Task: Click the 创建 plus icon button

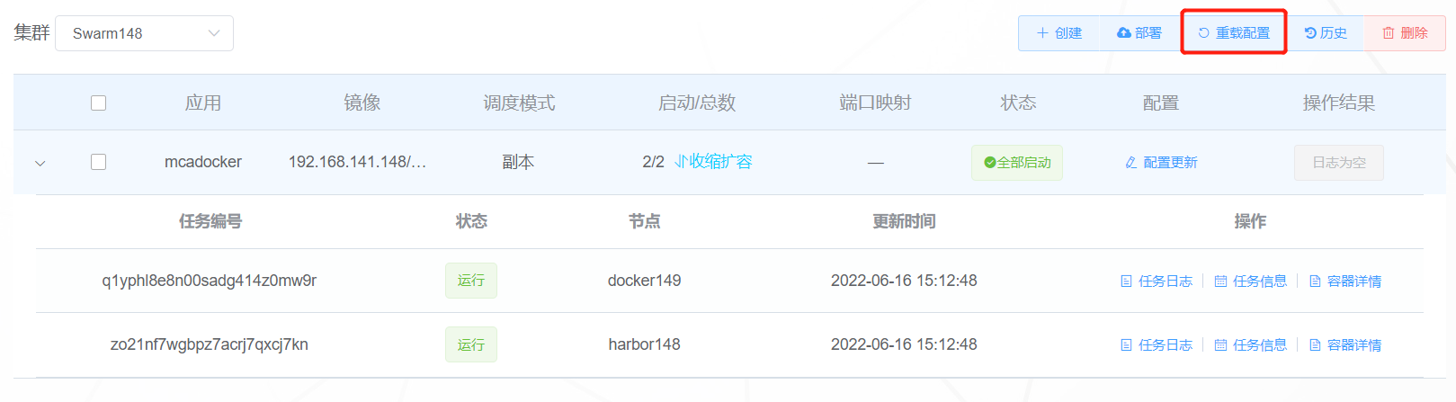Action: click(x=1042, y=33)
